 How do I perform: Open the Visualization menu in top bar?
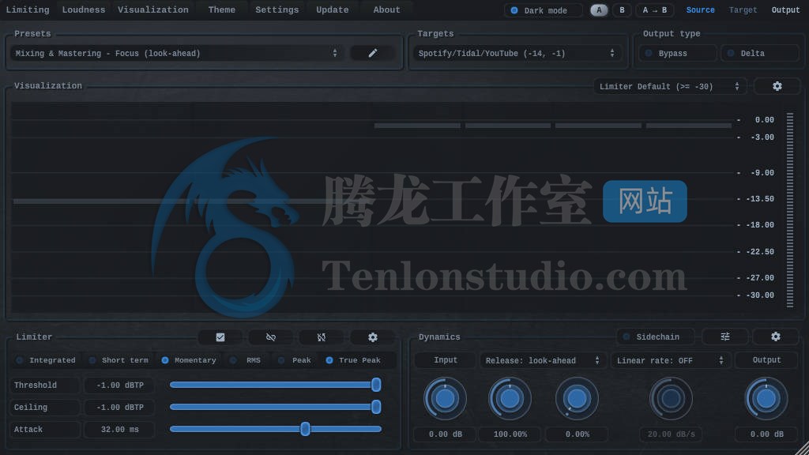pos(153,9)
